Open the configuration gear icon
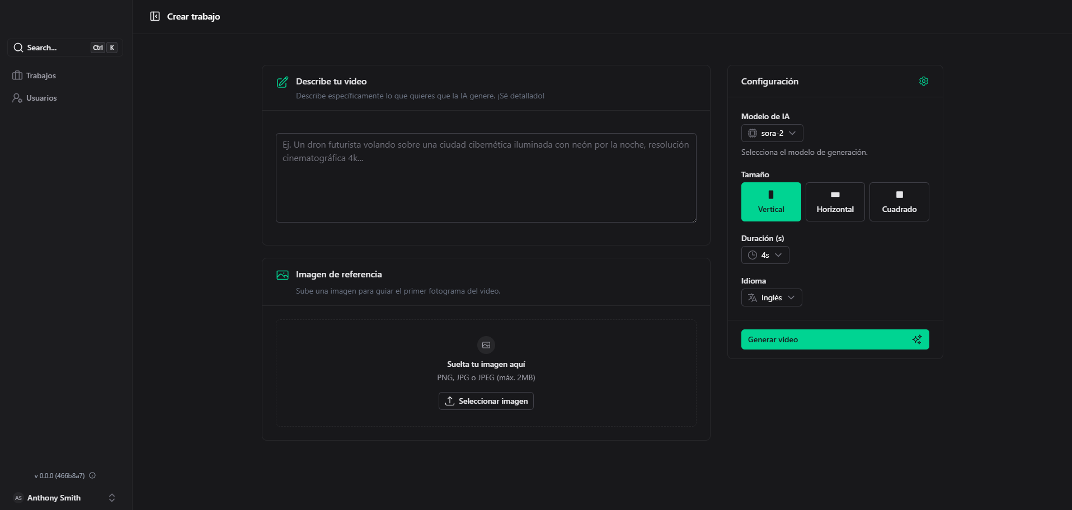1072x510 pixels. click(x=924, y=81)
